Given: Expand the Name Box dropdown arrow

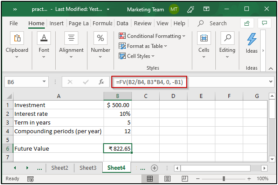Looking at the screenshot, I should point(44,81).
